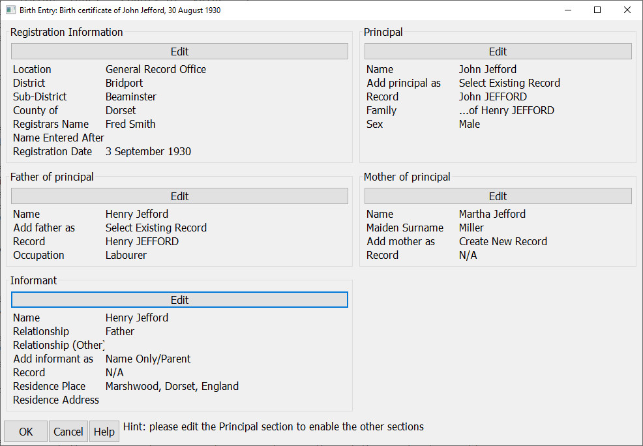Viewport: 643px width, 446px height.
Task: Open Edit for Father of principal
Action: tap(179, 196)
